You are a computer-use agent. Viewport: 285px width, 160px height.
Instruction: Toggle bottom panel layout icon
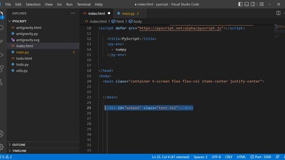(246, 4)
